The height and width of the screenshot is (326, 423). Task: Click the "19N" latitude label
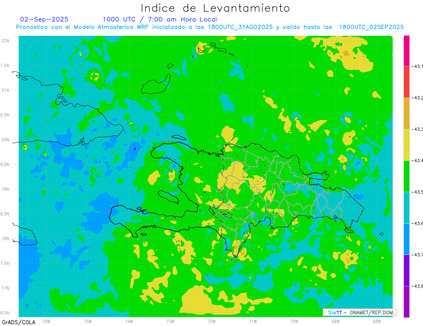(x=5, y=189)
